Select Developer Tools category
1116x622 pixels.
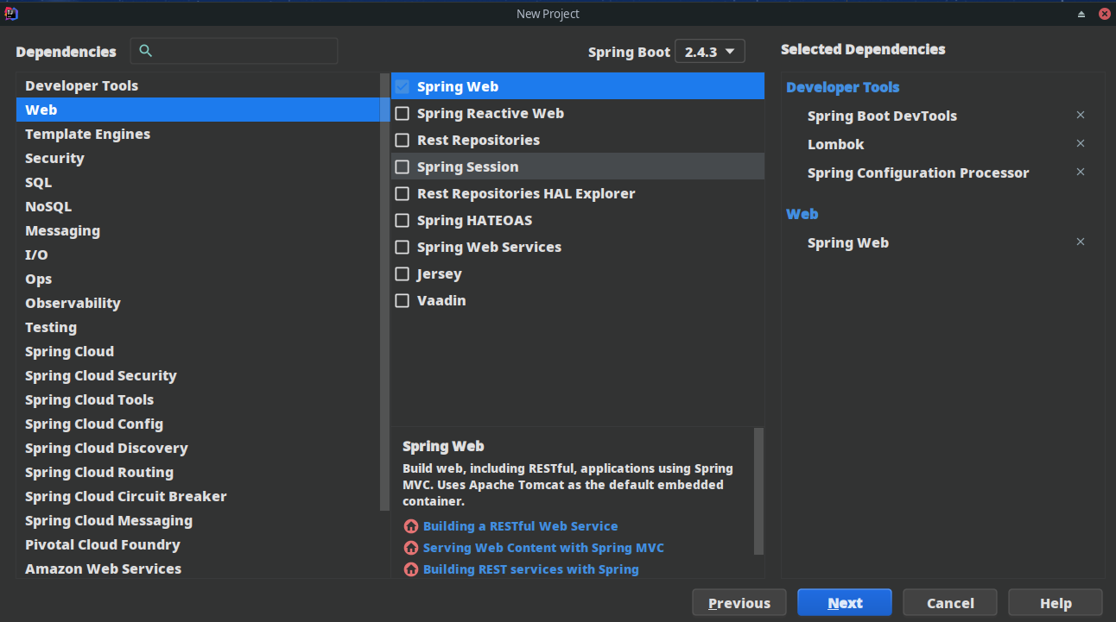(x=198, y=85)
